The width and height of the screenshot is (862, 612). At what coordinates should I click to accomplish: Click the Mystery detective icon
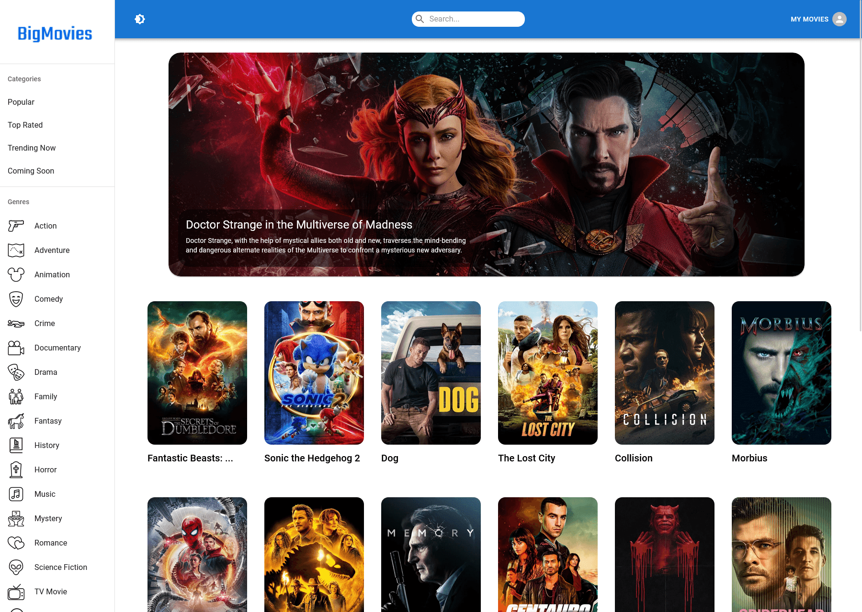pyautogui.click(x=16, y=518)
